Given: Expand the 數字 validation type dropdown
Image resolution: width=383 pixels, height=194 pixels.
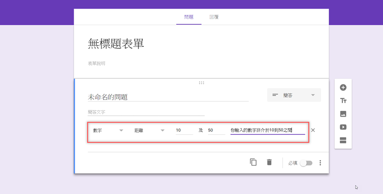Looking at the screenshot, I should pyautogui.click(x=108, y=130).
